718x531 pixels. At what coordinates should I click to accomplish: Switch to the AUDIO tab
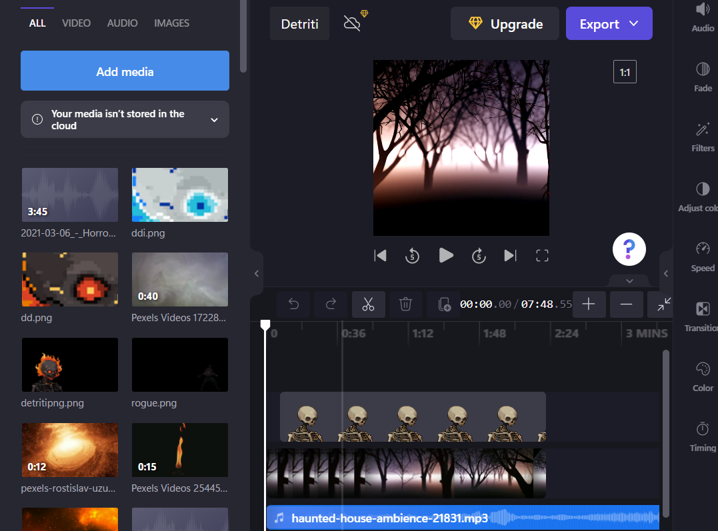point(123,23)
